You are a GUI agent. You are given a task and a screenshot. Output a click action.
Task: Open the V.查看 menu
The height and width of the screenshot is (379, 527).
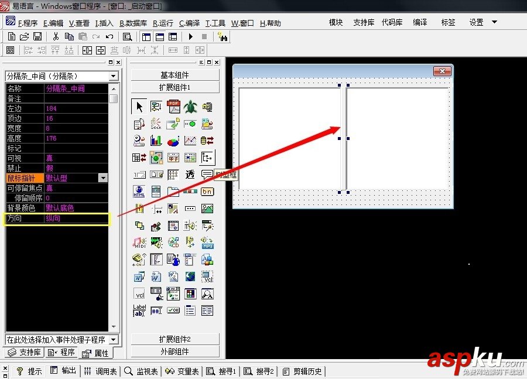(x=79, y=23)
